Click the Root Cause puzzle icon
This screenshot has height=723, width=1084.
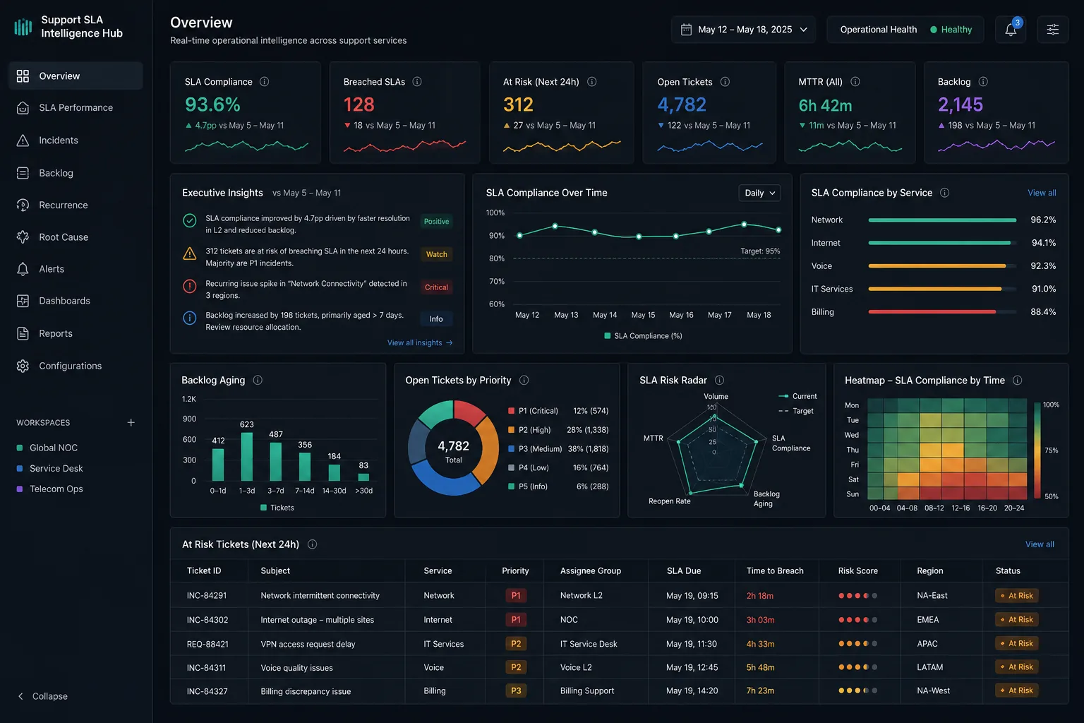pyautogui.click(x=23, y=237)
